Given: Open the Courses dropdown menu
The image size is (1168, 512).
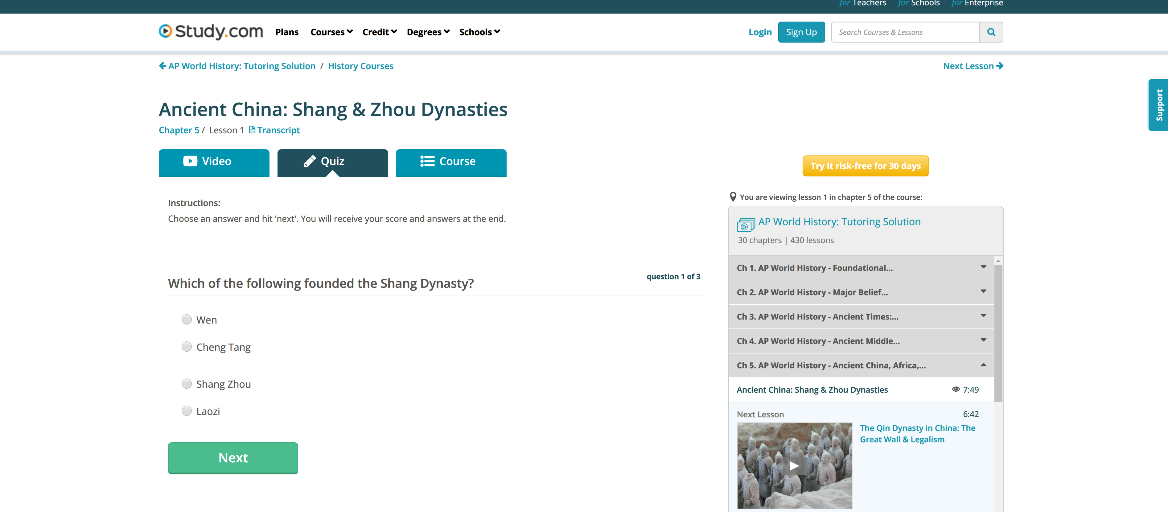Looking at the screenshot, I should [331, 32].
